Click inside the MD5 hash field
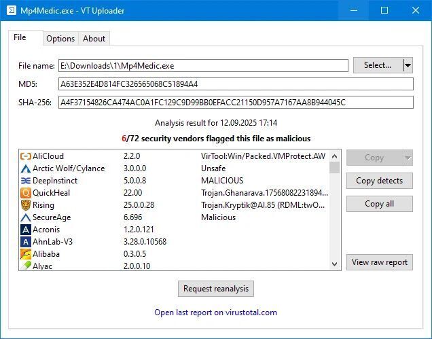432x339 pixels. coord(235,84)
